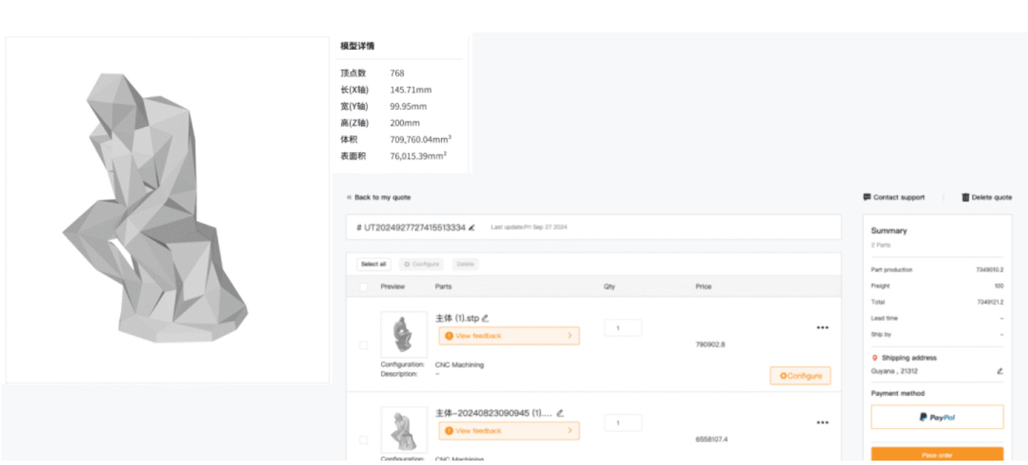The image size is (1028, 465).
Task: Click the Guyana, 21312 address text
Action: [x=894, y=371]
